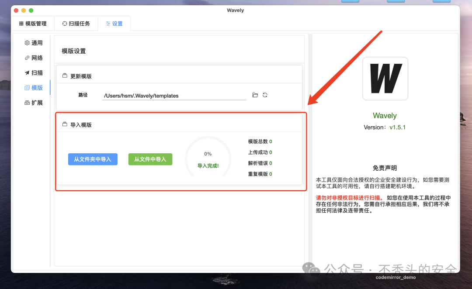
Task: Click the 模版总数 count value
Action: tap(271, 141)
